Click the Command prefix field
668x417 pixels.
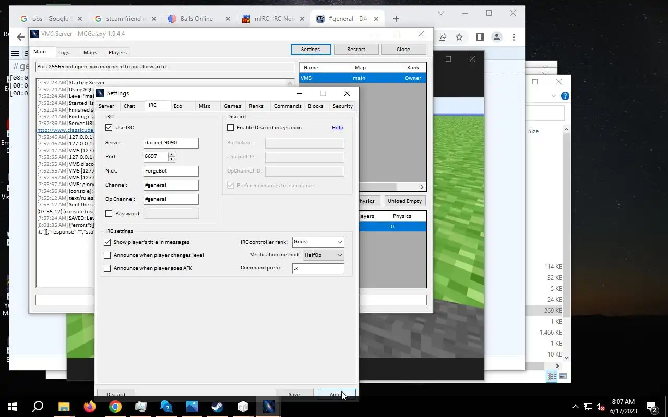point(318,268)
